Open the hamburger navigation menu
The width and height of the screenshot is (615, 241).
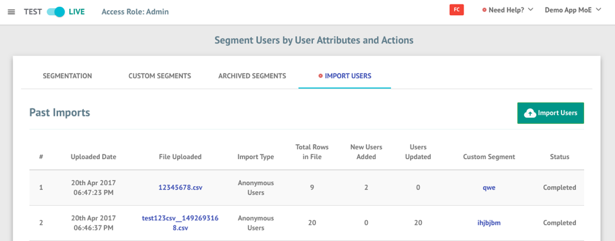coord(11,12)
